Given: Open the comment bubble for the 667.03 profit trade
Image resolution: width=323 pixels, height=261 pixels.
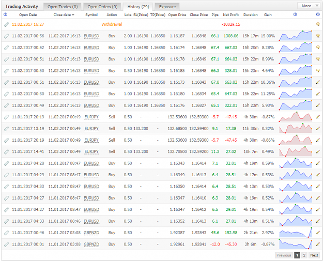Looking at the screenshot, I should point(318,48).
